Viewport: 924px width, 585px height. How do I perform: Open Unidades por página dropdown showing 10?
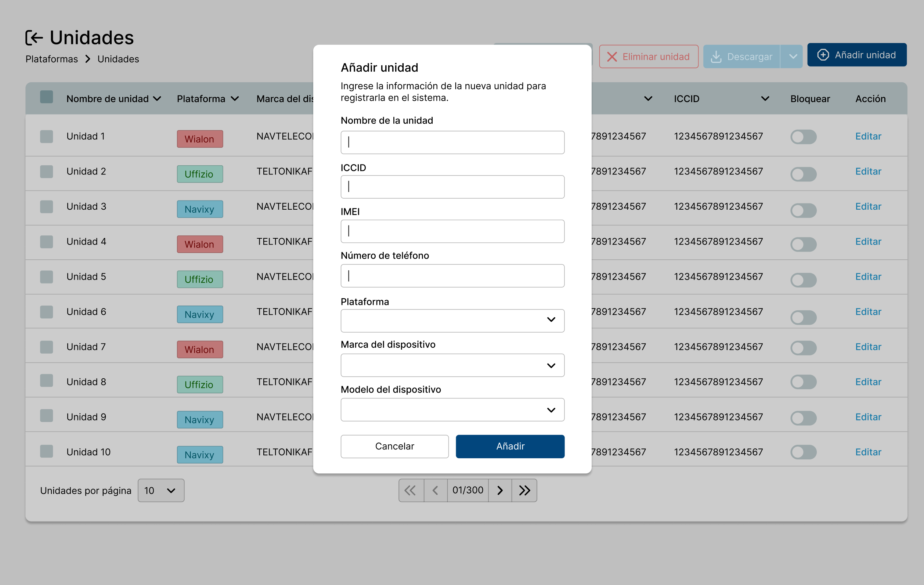(x=161, y=490)
